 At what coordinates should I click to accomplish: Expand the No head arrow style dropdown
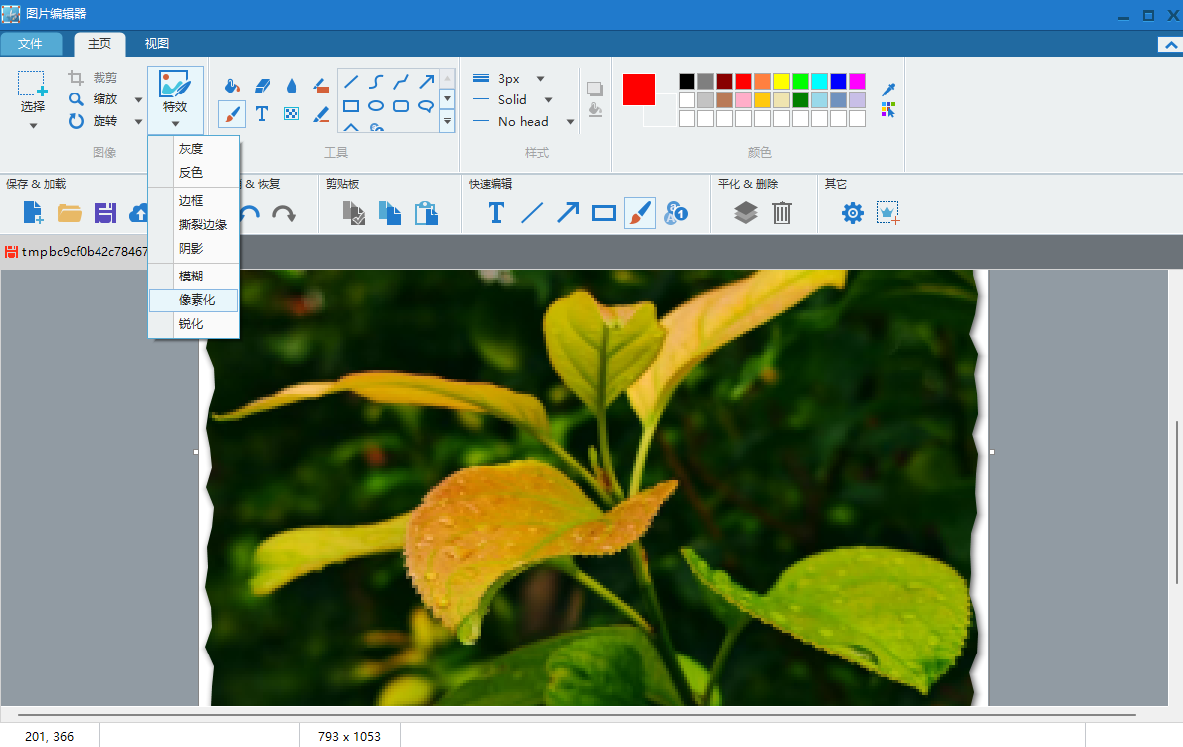(570, 122)
